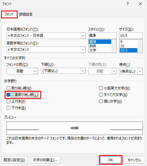Uncheck the 二重取り消し線 checkbox
The height and width of the screenshot is (166, 147).
click(x=8, y=95)
